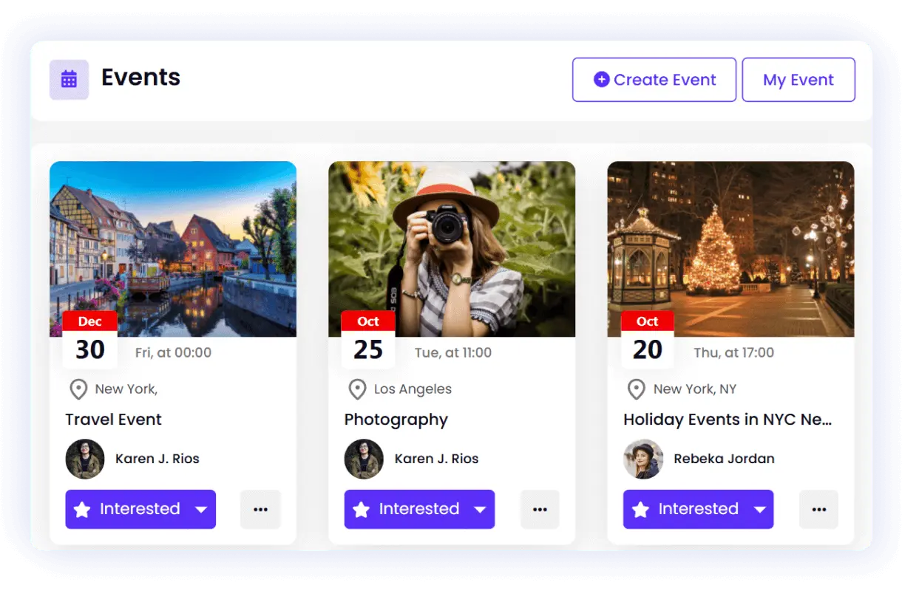Expand Interested dropdown arrow on Travel Event
The height and width of the screenshot is (591, 902).
(200, 510)
